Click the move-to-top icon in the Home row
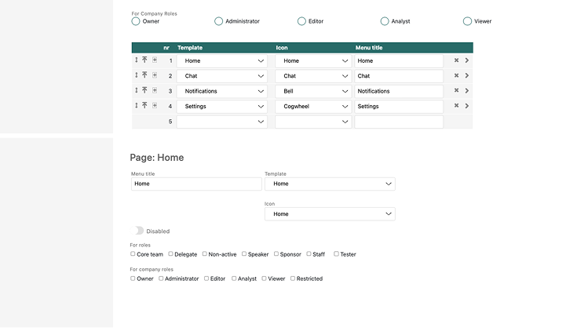577x328 pixels. [x=144, y=60]
